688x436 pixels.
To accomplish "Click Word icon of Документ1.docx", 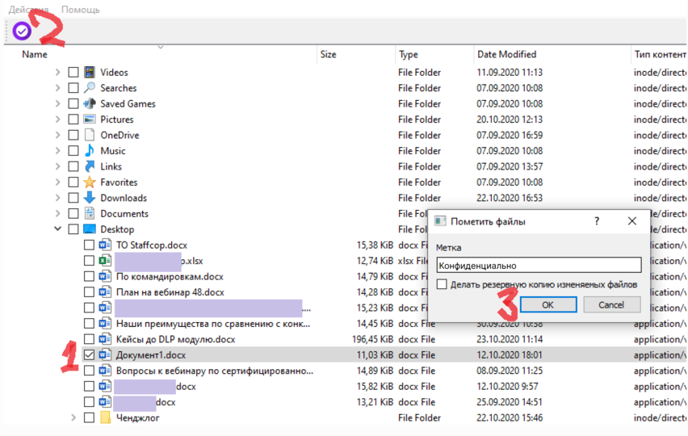I will click(105, 354).
